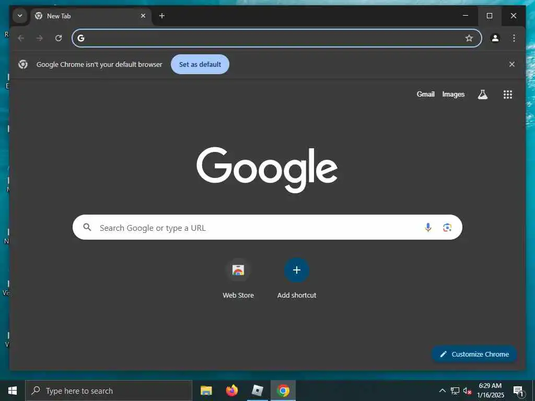
Task: Click the Chrome taskbar icon
Action: [x=283, y=391]
